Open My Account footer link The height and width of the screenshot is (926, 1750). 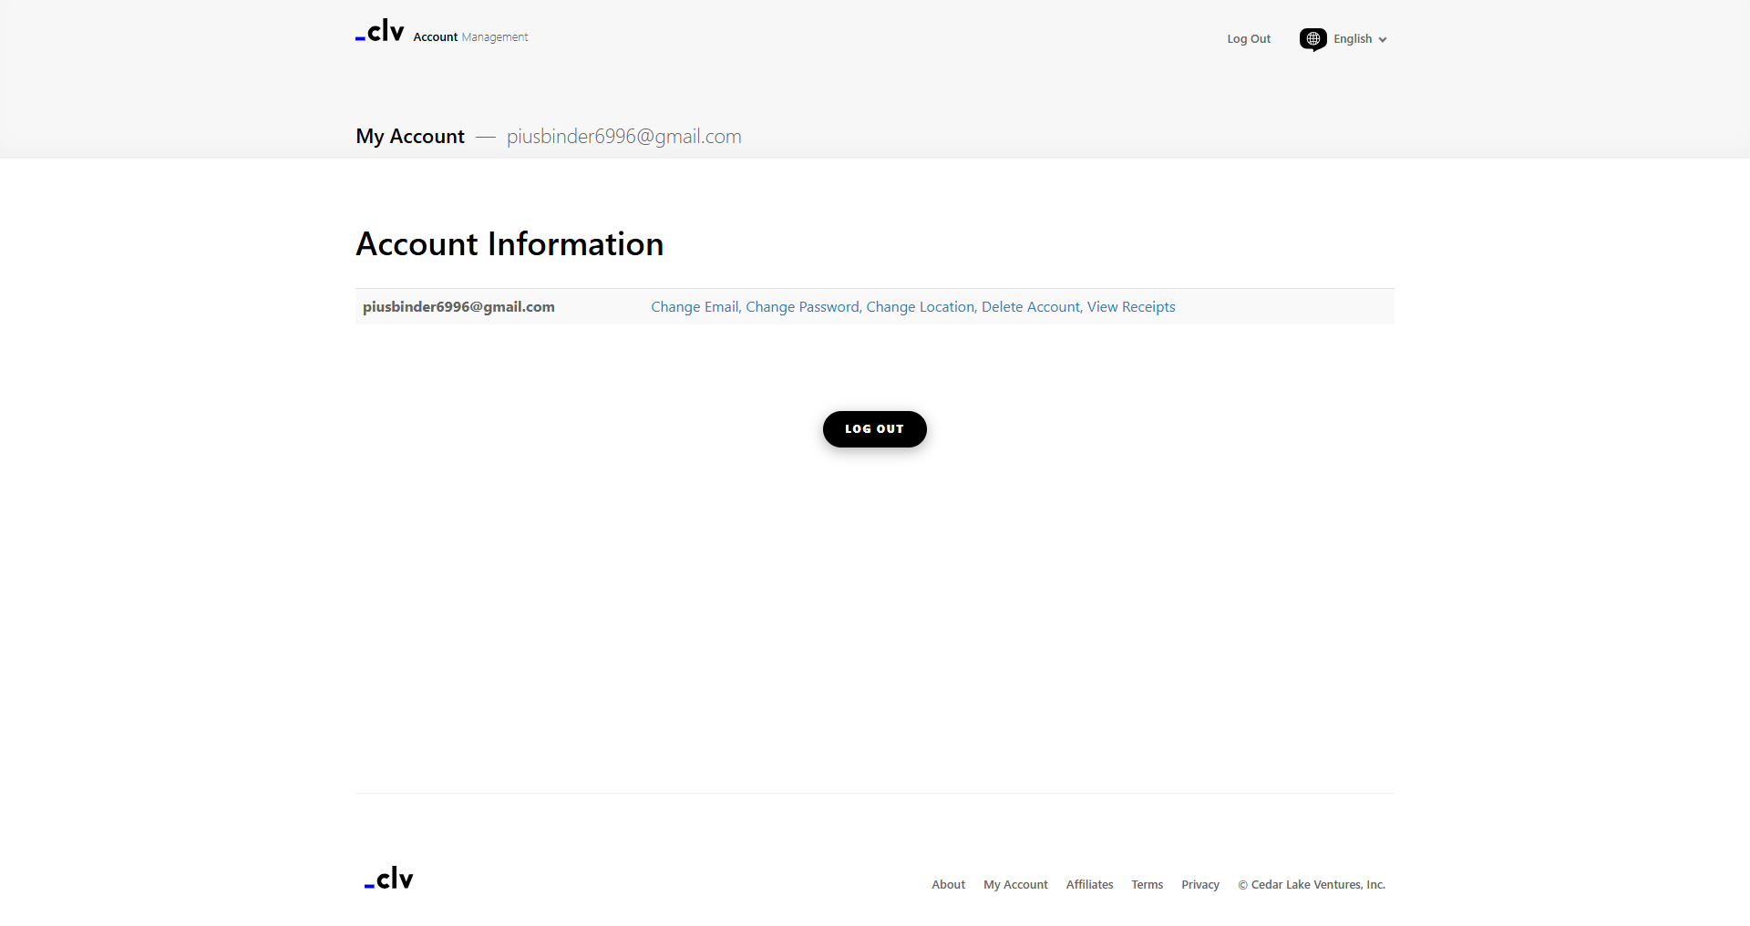point(1015,885)
